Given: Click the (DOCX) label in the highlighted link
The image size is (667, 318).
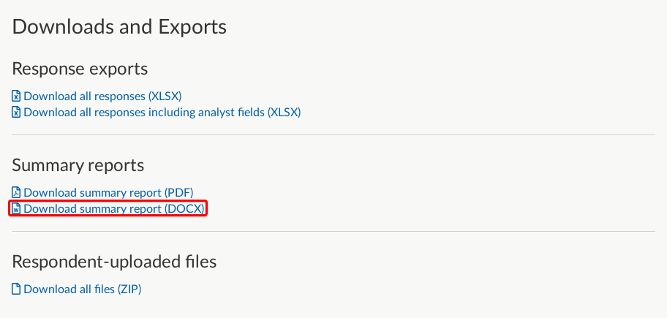Looking at the screenshot, I should point(184,209).
